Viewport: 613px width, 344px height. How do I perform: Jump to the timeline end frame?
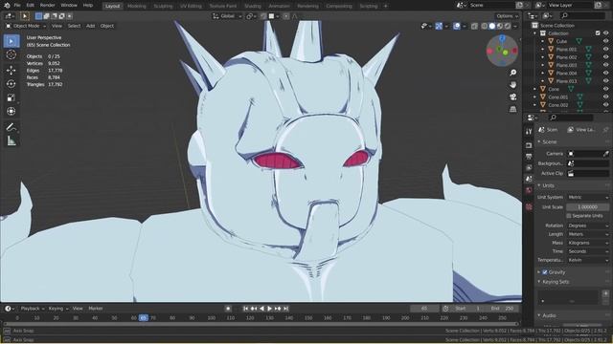pyautogui.click(x=286, y=309)
